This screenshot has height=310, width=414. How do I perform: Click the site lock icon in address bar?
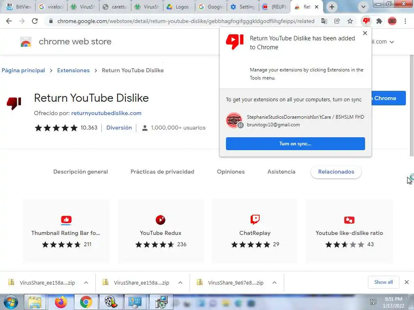[x=51, y=21]
